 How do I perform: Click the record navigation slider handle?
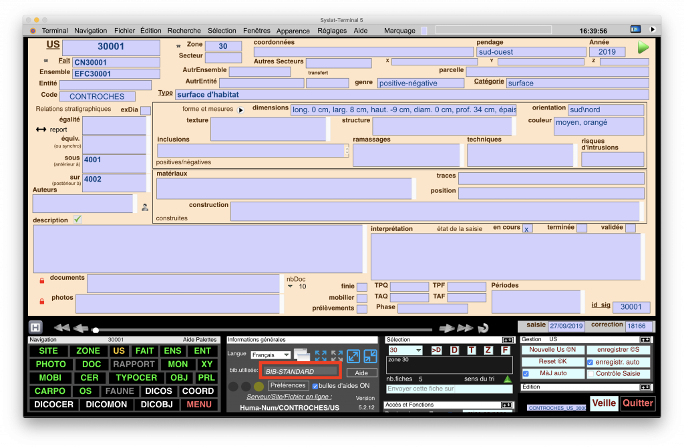(x=96, y=330)
